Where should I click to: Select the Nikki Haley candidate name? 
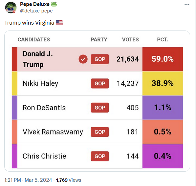pyautogui.click(x=40, y=83)
